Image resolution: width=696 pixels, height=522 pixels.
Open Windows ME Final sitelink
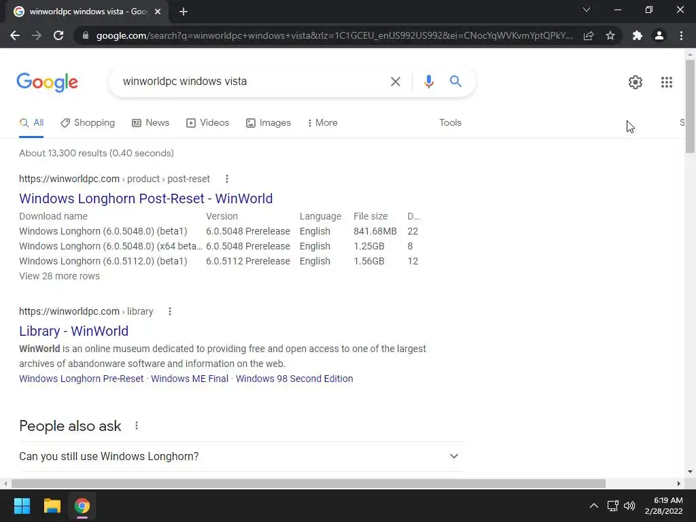click(190, 379)
